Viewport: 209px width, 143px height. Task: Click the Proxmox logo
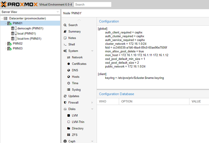point(19,5)
